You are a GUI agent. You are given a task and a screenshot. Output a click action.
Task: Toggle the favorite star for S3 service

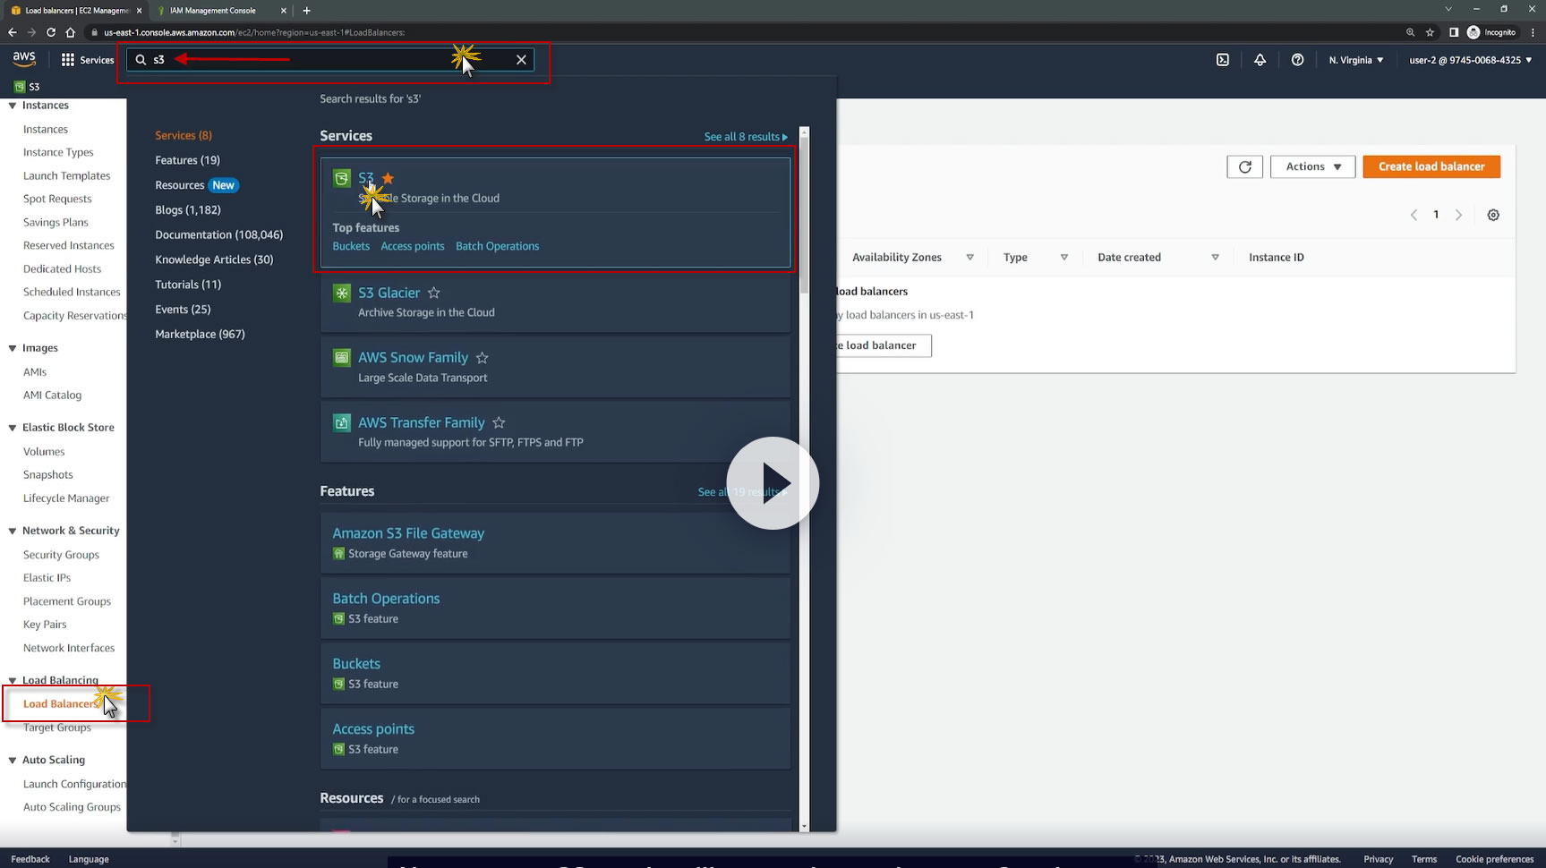pyautogui.click(x=388, y=178)
